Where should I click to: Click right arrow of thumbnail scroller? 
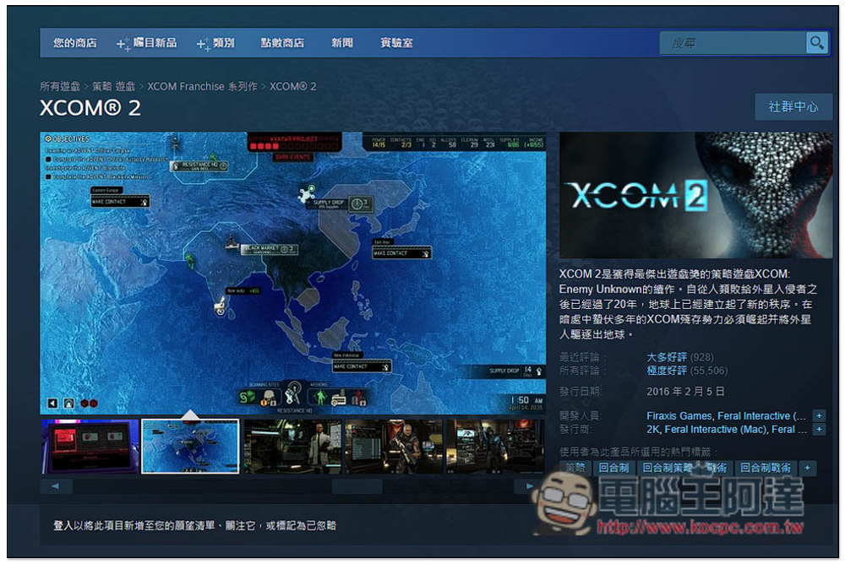(x=529, y=486)
